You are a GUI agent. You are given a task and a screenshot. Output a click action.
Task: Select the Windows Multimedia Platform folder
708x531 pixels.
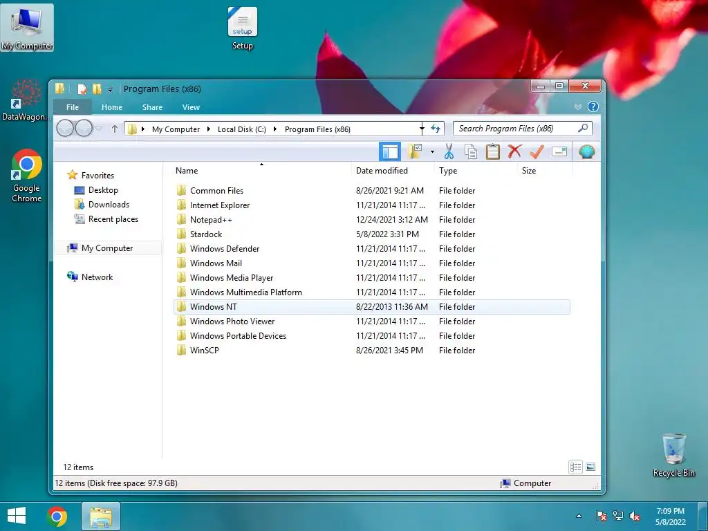tap(371, 292)
